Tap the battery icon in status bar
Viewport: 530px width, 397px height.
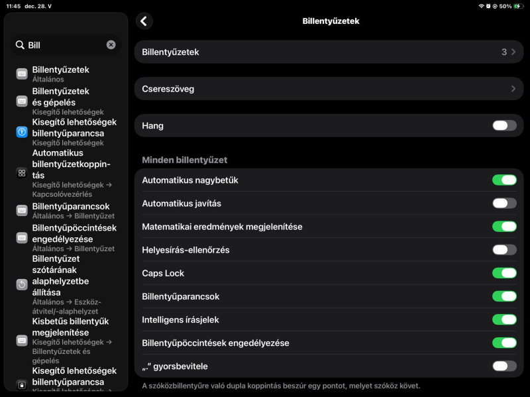tap(517, 6)
